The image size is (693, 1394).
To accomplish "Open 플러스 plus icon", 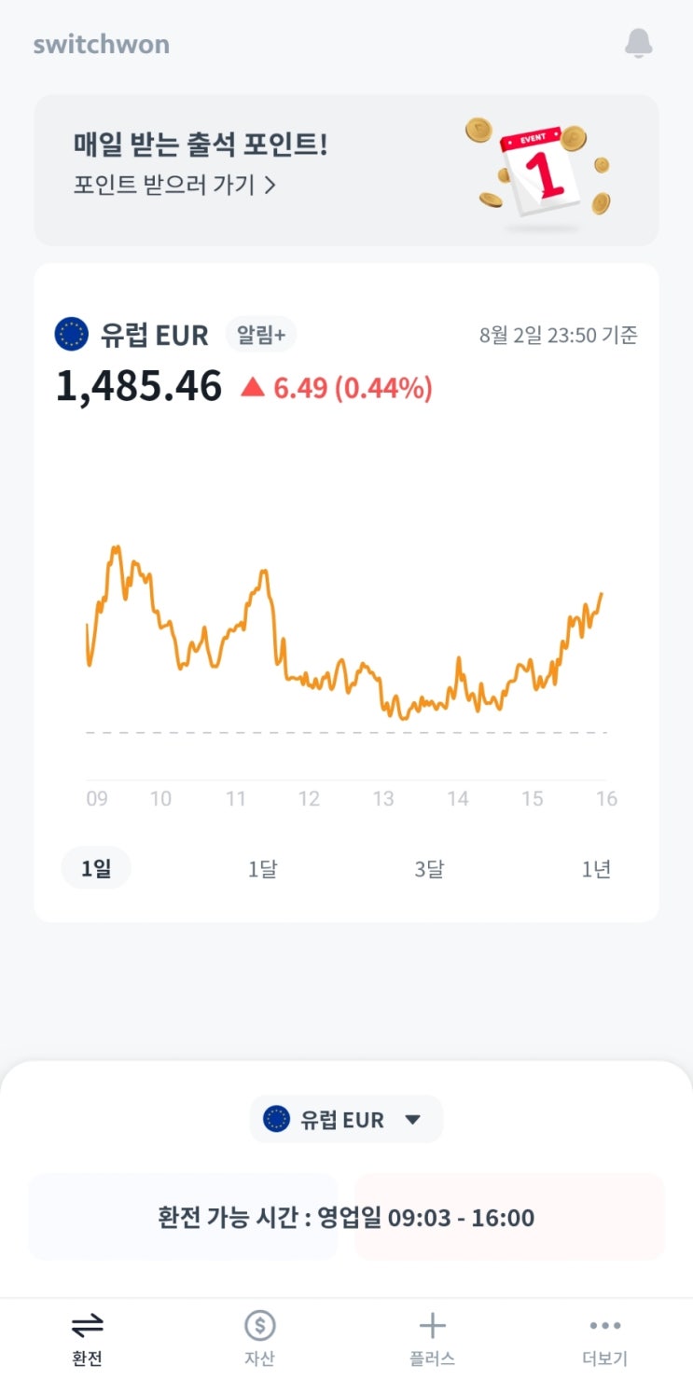I will point(433,1325).
